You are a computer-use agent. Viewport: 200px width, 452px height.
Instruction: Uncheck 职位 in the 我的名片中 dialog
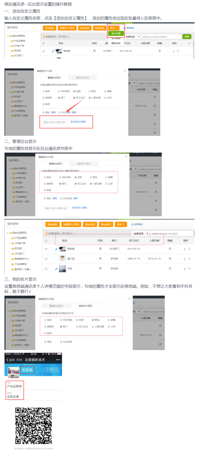pos(93,320)
